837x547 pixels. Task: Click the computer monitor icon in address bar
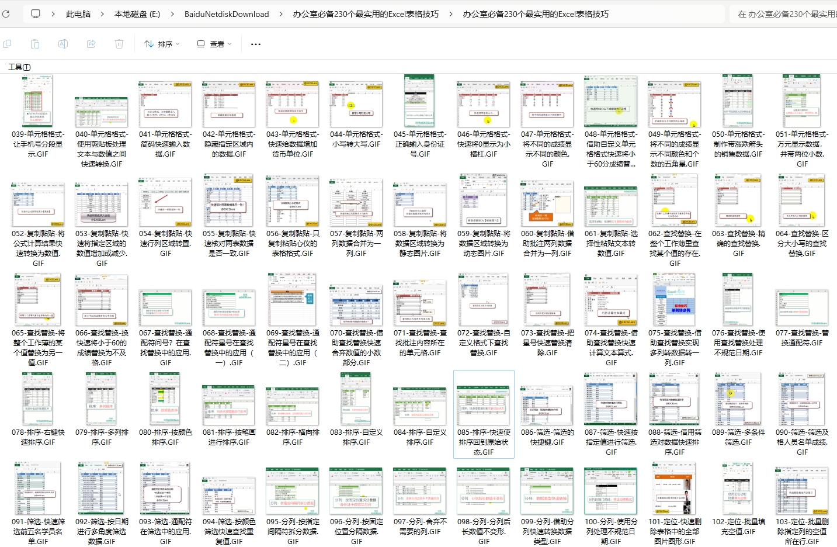[x=36, y=14]
